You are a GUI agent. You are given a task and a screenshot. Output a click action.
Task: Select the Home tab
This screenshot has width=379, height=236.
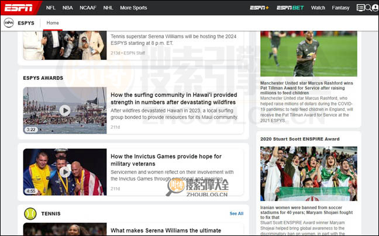tap(53, 23)
